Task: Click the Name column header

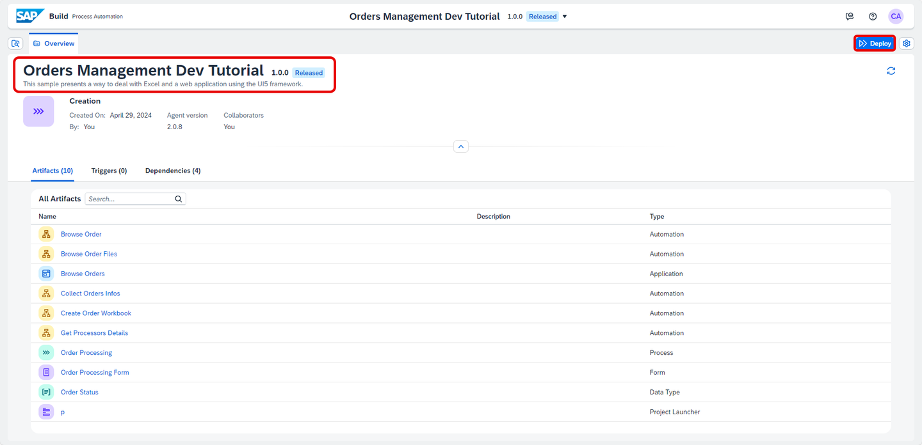Action: tap(47, 217)
